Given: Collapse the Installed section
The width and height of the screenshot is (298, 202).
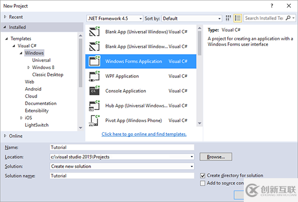Looking at the screenshot, I should click(x=5, y=27).
